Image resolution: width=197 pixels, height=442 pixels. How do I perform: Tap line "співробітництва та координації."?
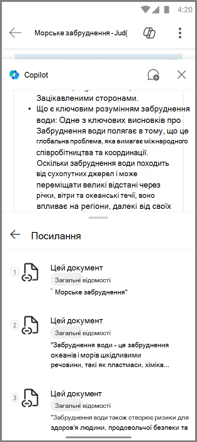(x=92, y=153)
